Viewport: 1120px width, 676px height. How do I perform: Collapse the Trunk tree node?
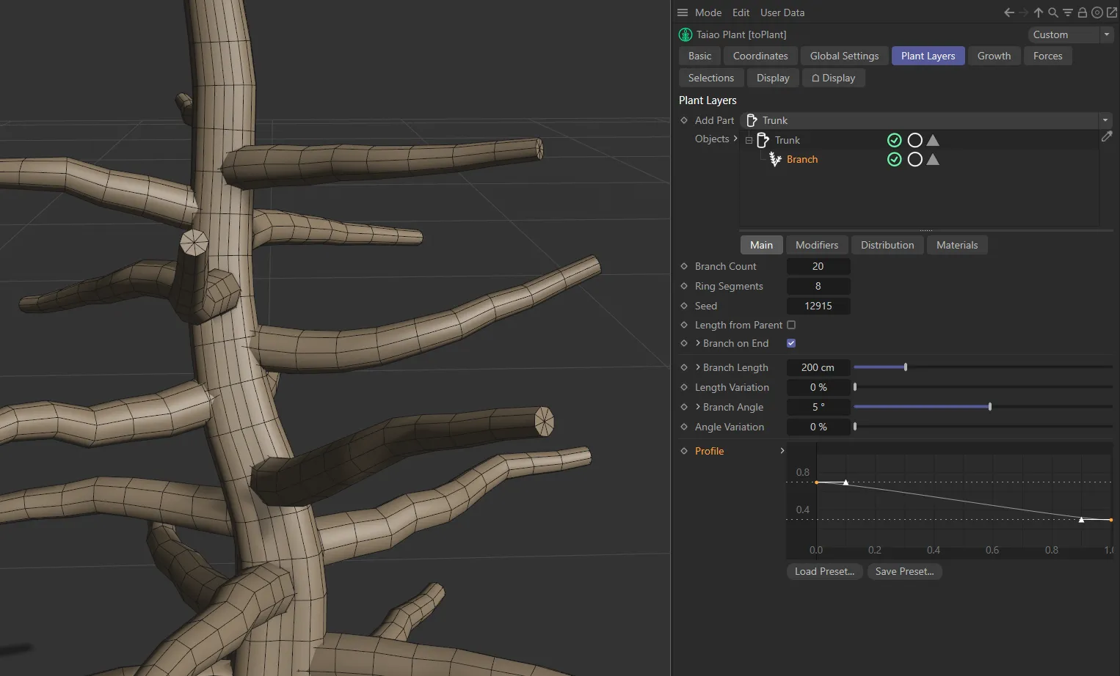(x=749, y=140)
